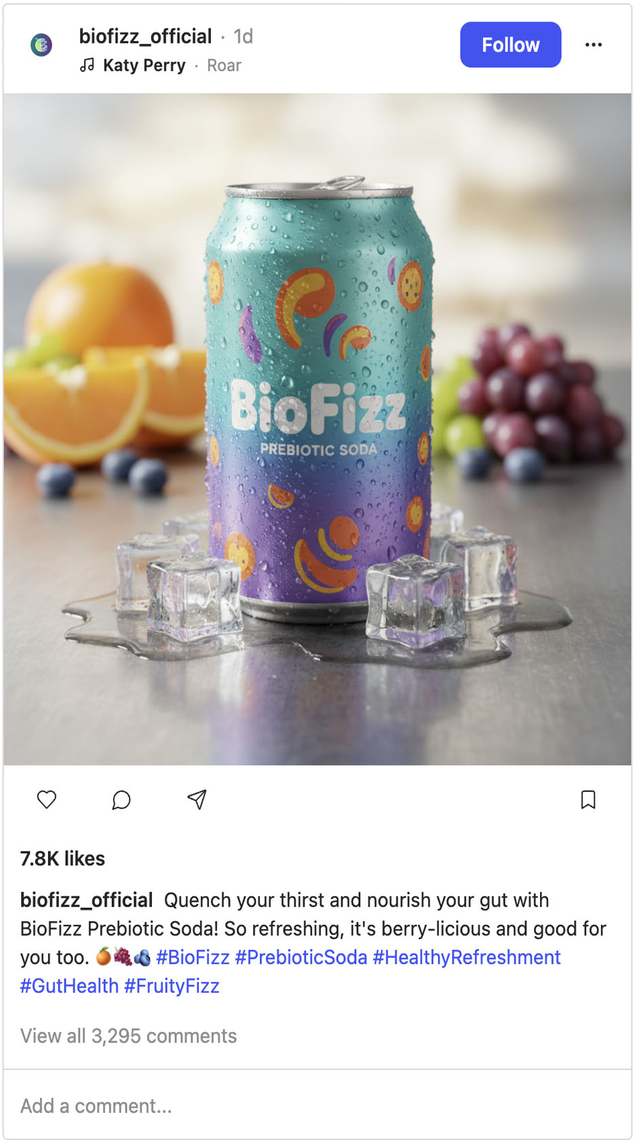Open Katy Perry audio attribution
The image size is (635, 1144).
(144, 65)
